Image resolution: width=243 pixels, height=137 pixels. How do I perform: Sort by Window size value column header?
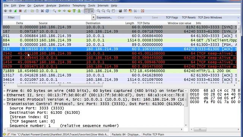coord(179,23)
